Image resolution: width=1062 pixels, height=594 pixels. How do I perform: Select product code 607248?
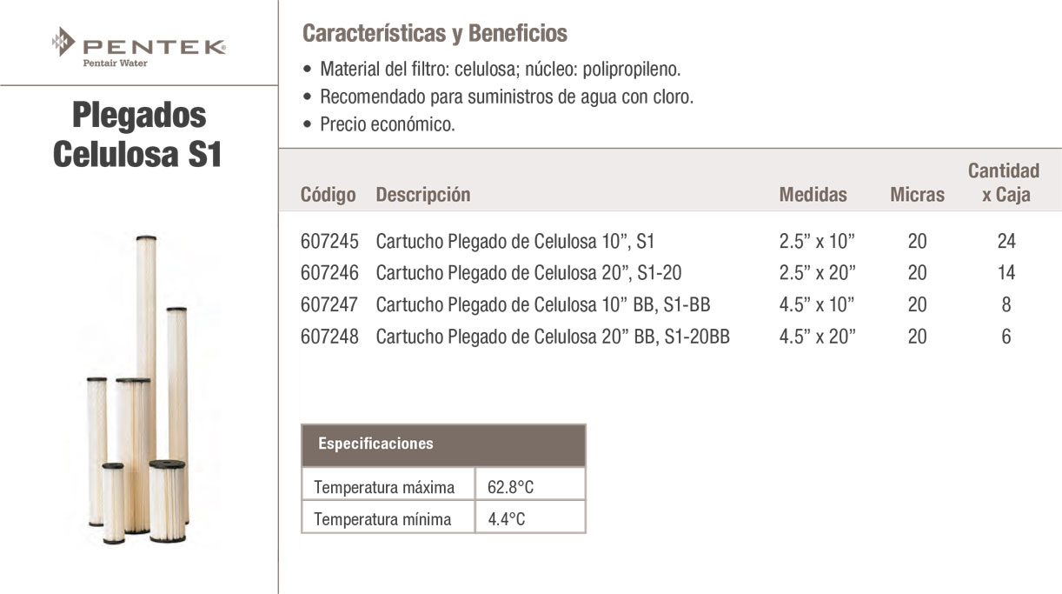click(329, 337)
